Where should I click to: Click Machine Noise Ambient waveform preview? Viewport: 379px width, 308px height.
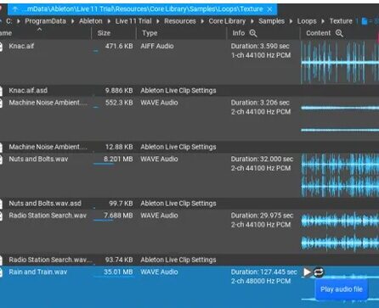340,119
